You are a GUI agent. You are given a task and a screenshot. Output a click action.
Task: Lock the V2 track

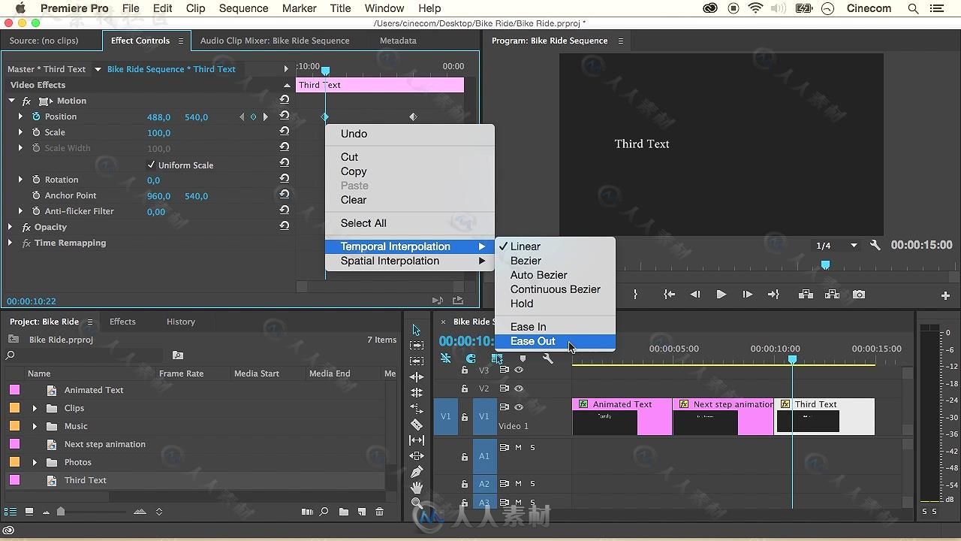(x=464, y=388)
